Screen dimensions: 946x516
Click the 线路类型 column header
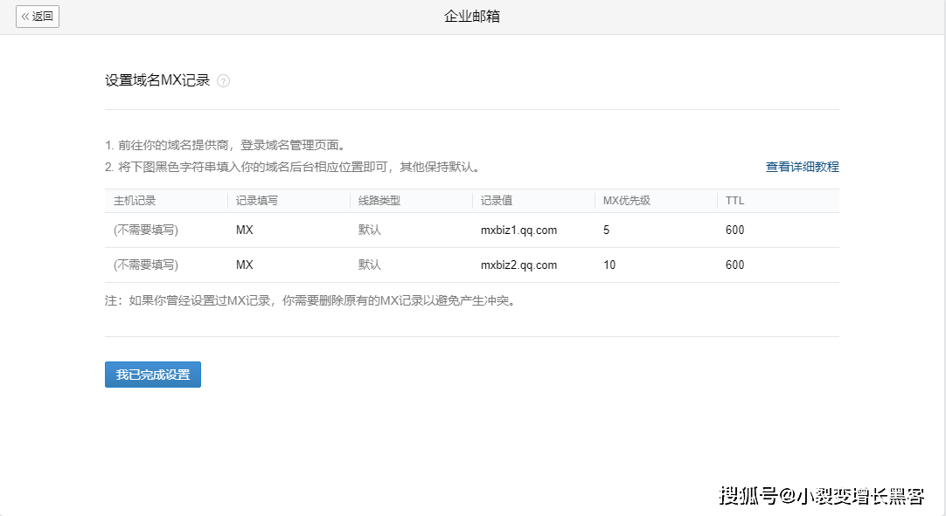[x=379, y=201]
